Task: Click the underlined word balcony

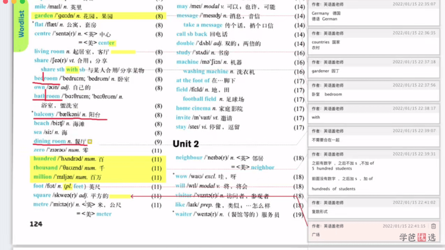Action: click(x=44, y=114)
